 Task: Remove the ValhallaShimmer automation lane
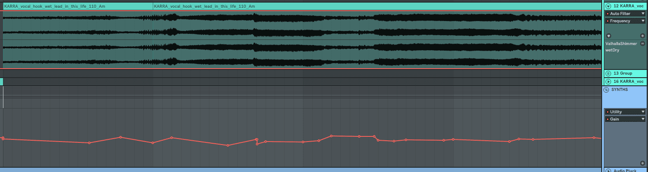click(642, 44)
